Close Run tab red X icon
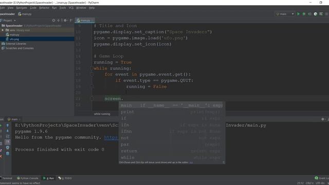The image size is (329, 185). (1, 156)
